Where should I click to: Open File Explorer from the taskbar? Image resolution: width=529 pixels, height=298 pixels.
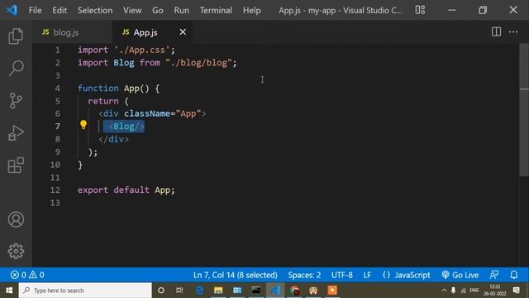pos(218,291)
